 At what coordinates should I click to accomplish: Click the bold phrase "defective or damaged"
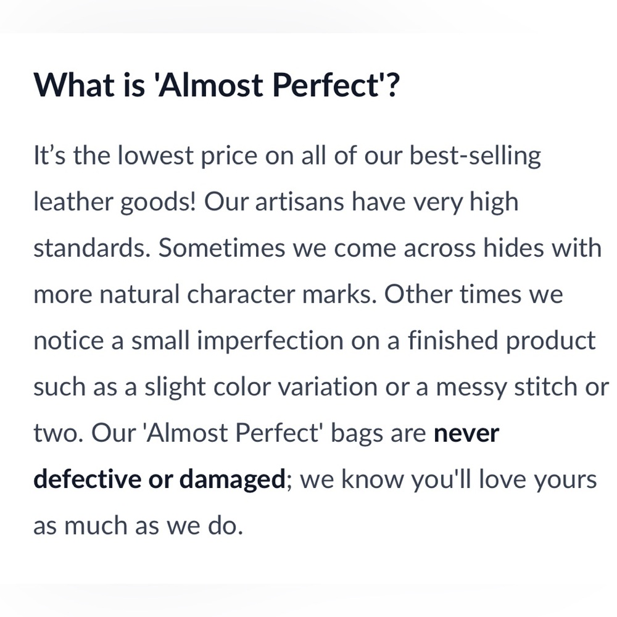pyautogui.click(x=159, y=479)
